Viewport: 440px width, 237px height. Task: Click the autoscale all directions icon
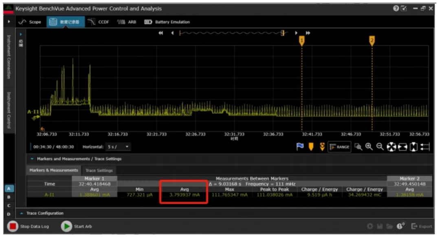click(391, 147)
